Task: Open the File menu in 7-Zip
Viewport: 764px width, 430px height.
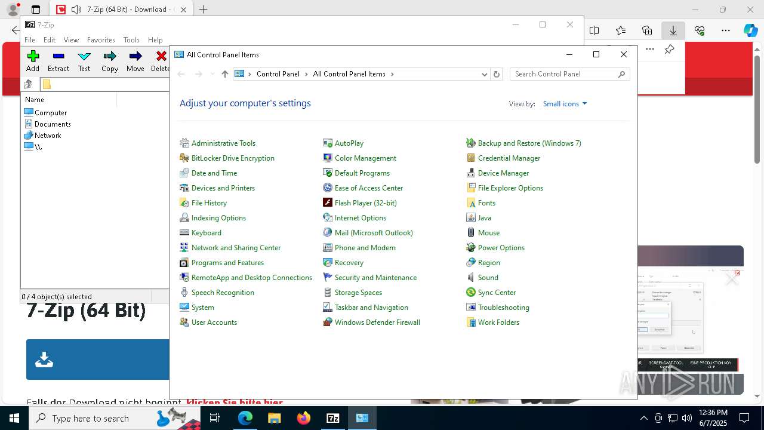Action: coord(30,40)
